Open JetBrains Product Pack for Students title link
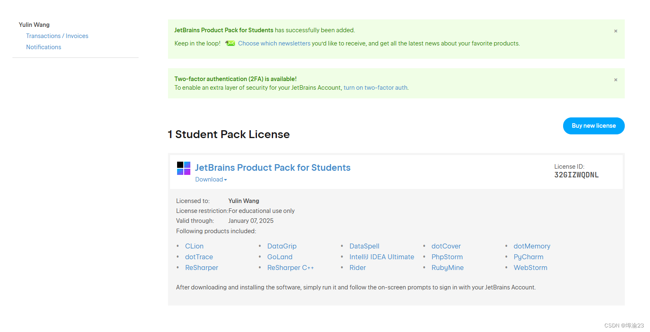This screenshot has width=650, height=332. pyautogui.click(x=273, y=167)
